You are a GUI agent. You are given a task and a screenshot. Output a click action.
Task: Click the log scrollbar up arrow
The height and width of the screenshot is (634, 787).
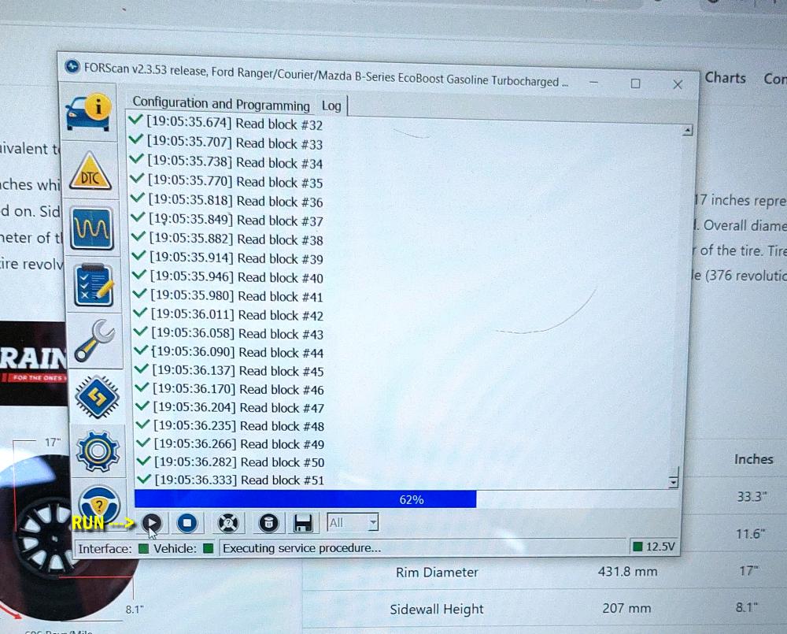coord(688,130)
